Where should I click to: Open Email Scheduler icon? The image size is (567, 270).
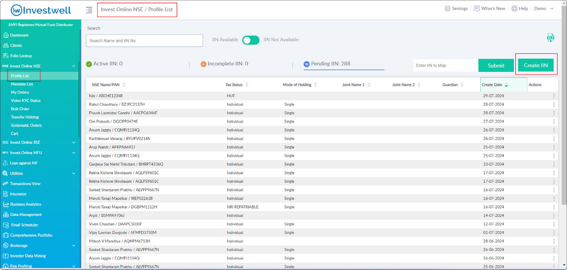6,225
